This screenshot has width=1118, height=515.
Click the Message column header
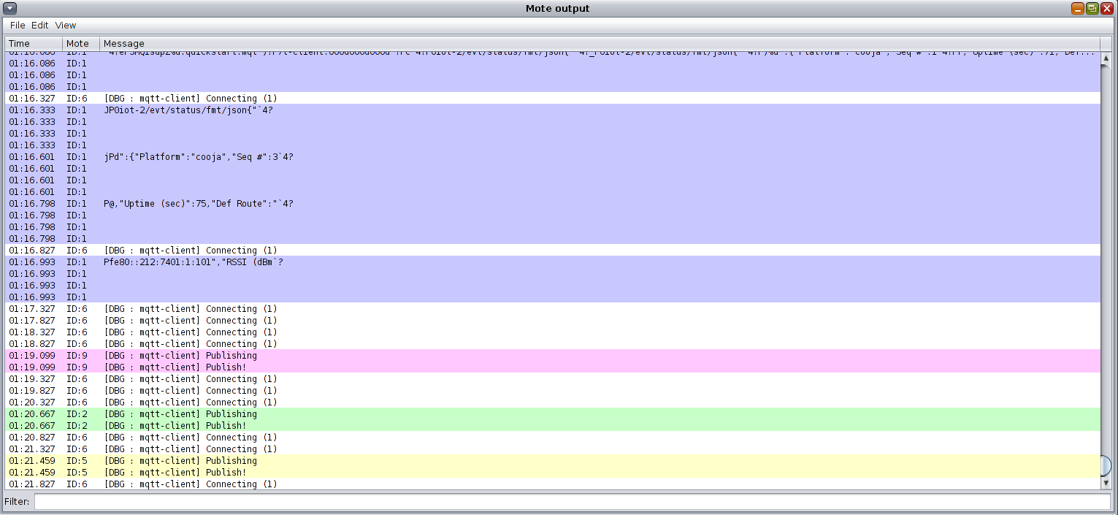click(599, 44)
